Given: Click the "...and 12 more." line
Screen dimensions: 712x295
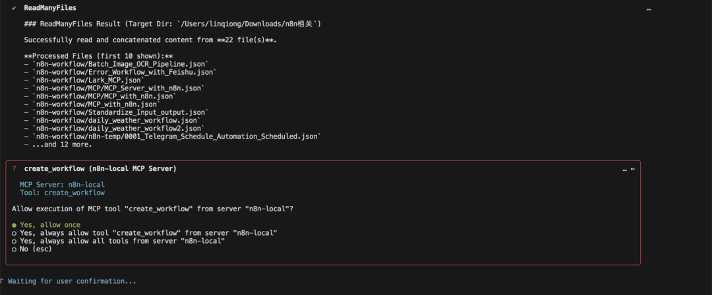Looking at the screenshot, I should 57,145.
